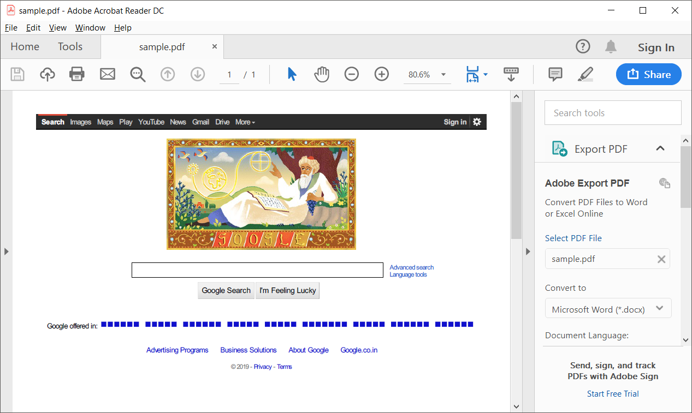Select the pointer selection tool
Viewport: 692px width, 413px height.
pos(292,74)
